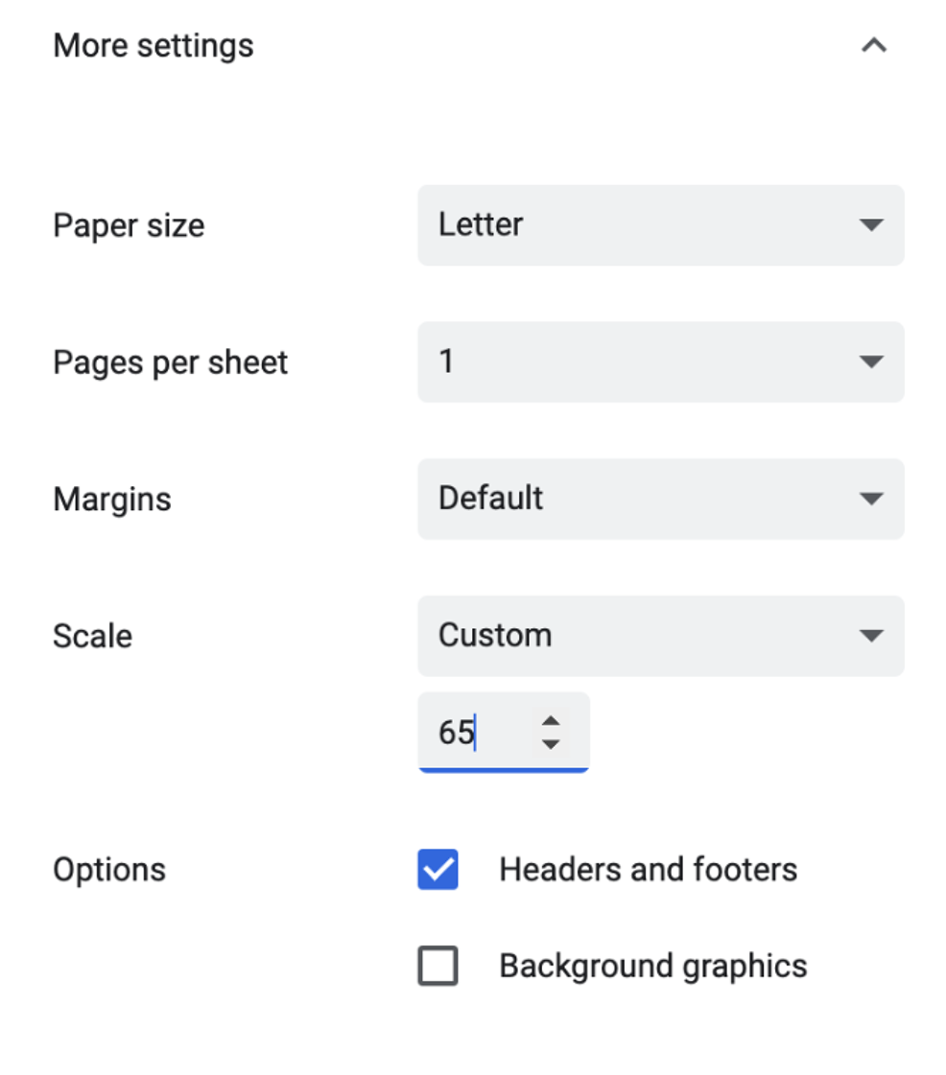Click the arrow icon on Default margins dropdown
The width and height of the screenshot is (946, 1075).
point(871,499)
